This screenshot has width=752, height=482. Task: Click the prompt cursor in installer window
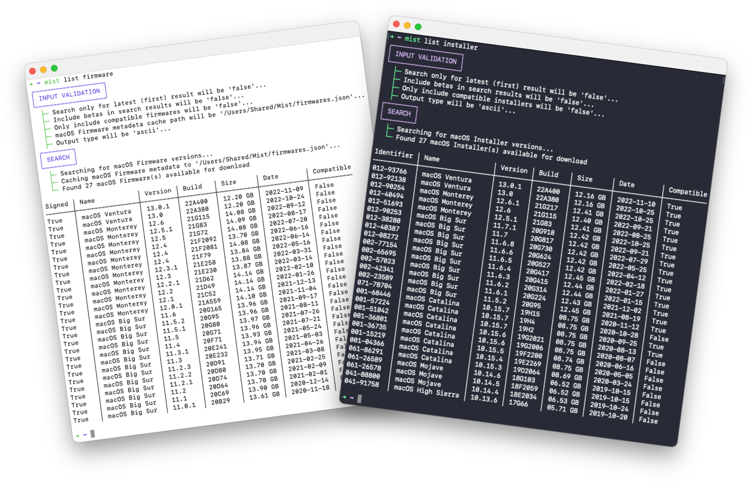coord(359,398)
